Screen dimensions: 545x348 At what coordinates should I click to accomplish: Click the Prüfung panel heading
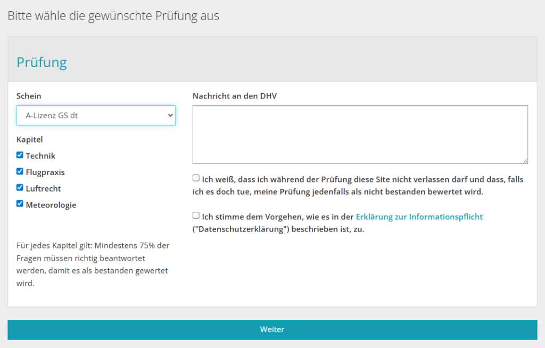click(x=42, y=62)
